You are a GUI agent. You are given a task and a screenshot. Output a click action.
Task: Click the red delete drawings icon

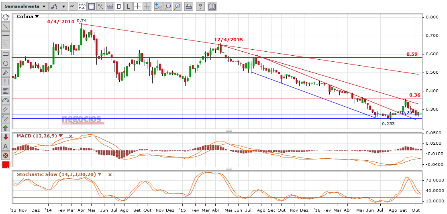point(6,155)
